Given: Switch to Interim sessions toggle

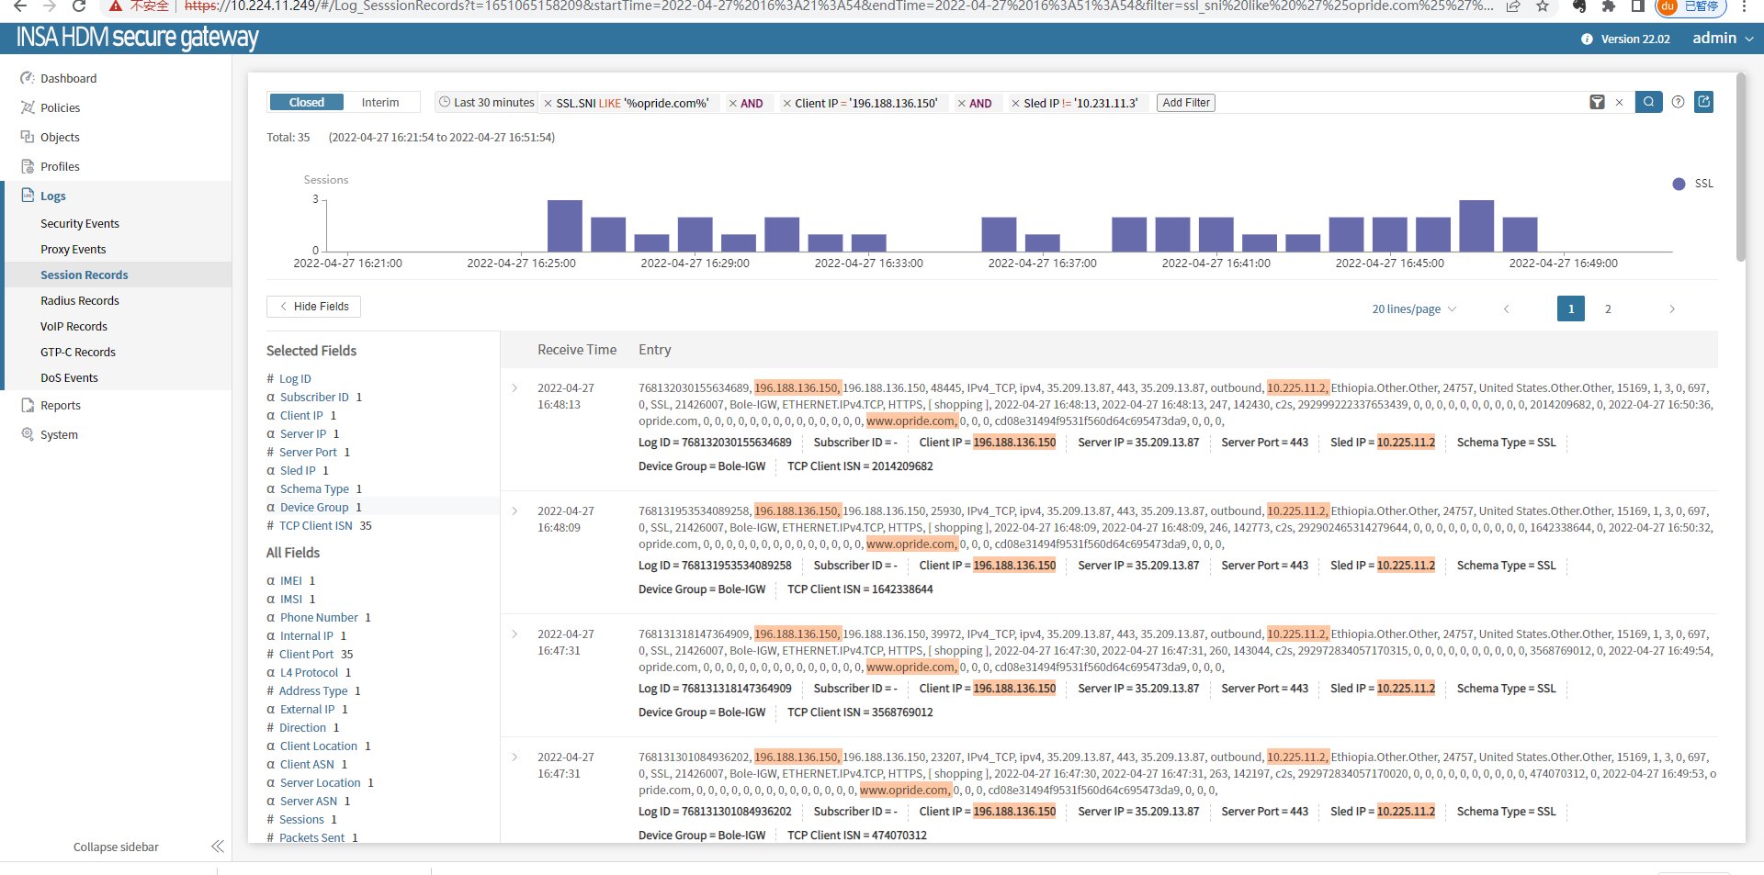Looking at the screenshot, I should coord(379,103).
